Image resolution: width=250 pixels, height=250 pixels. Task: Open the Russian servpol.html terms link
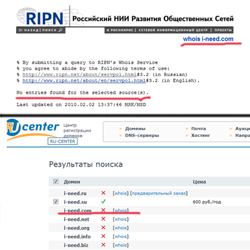click(x=79, y=74)
